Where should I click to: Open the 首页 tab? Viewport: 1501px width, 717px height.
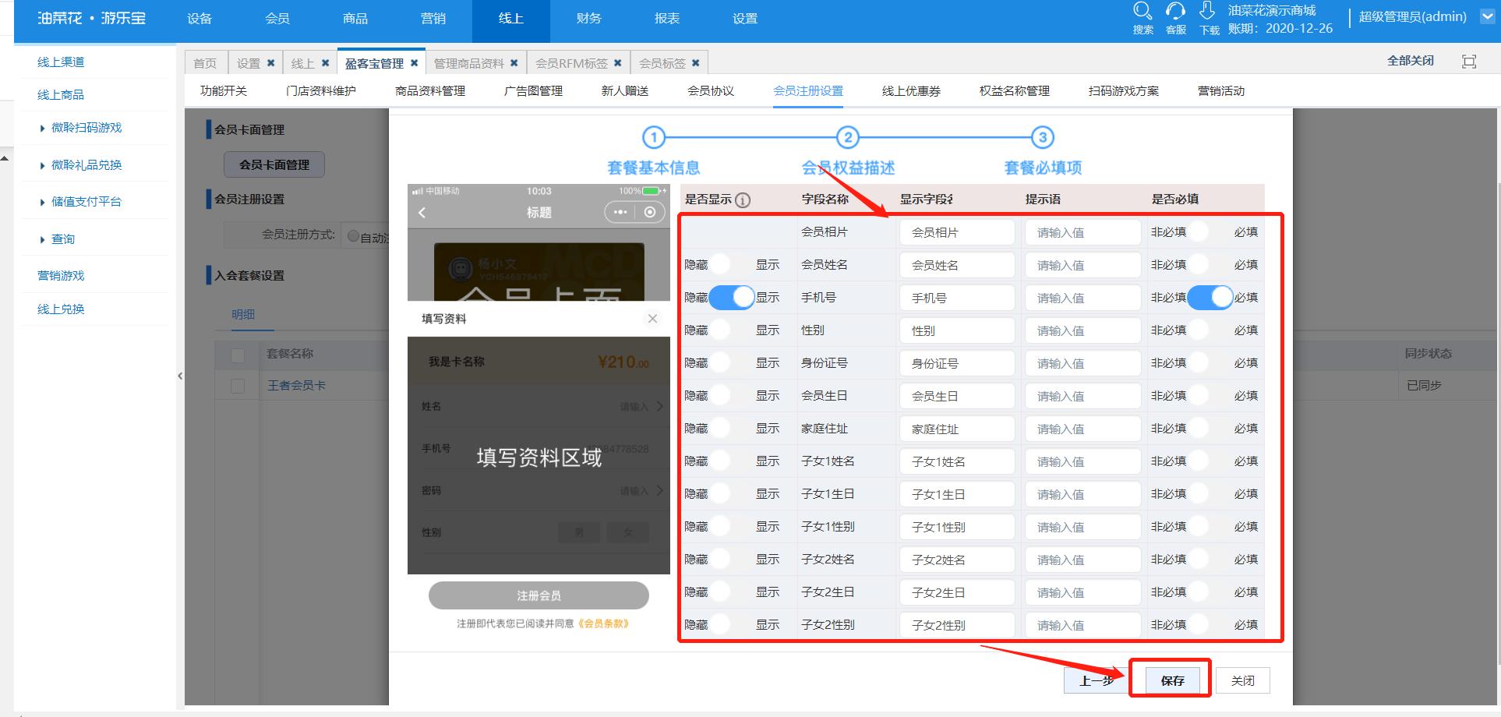206,63
